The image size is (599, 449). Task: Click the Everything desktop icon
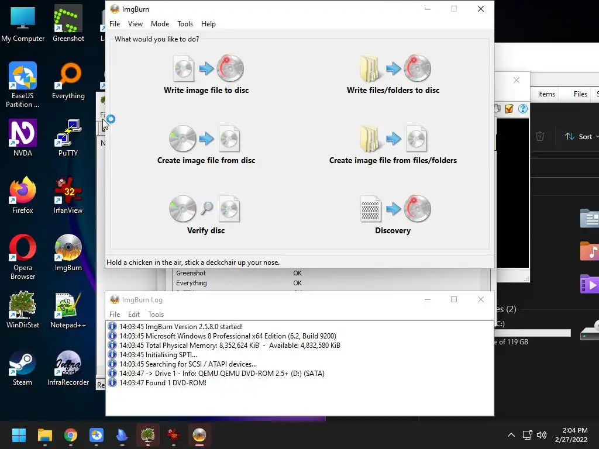click(x=68, y=81)
